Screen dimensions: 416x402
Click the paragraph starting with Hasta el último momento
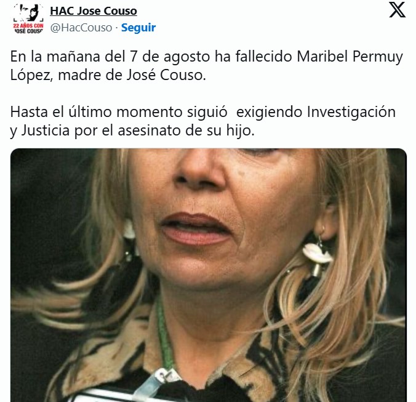click(203, 121)
